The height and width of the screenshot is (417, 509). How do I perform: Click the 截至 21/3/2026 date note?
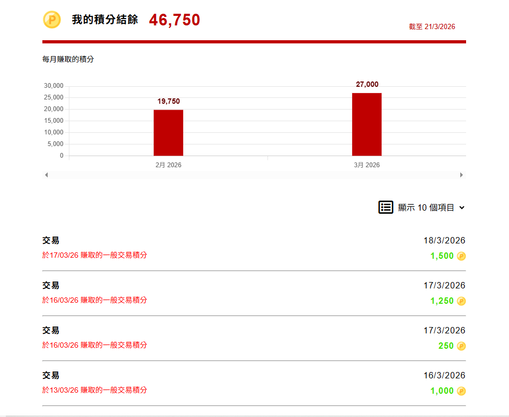432,26
